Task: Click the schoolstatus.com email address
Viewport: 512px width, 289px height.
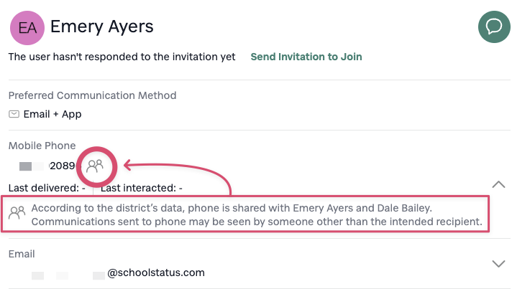Action: pos(118,273)
